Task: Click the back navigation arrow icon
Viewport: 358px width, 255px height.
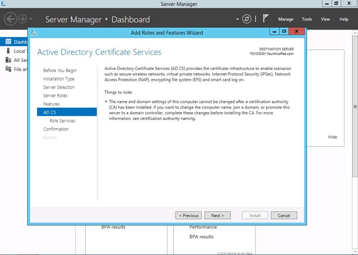Action: coord(10,19)
